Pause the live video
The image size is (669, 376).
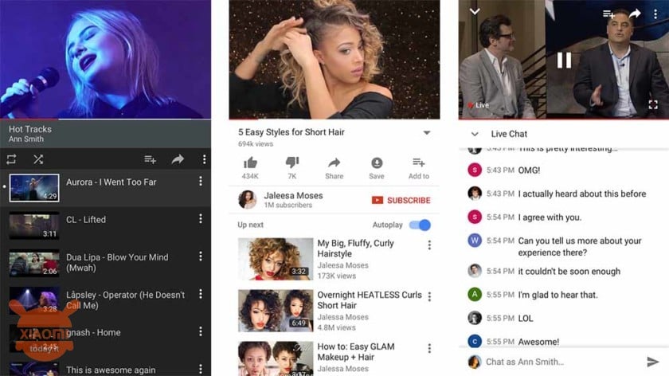click(x=564, y=61)
